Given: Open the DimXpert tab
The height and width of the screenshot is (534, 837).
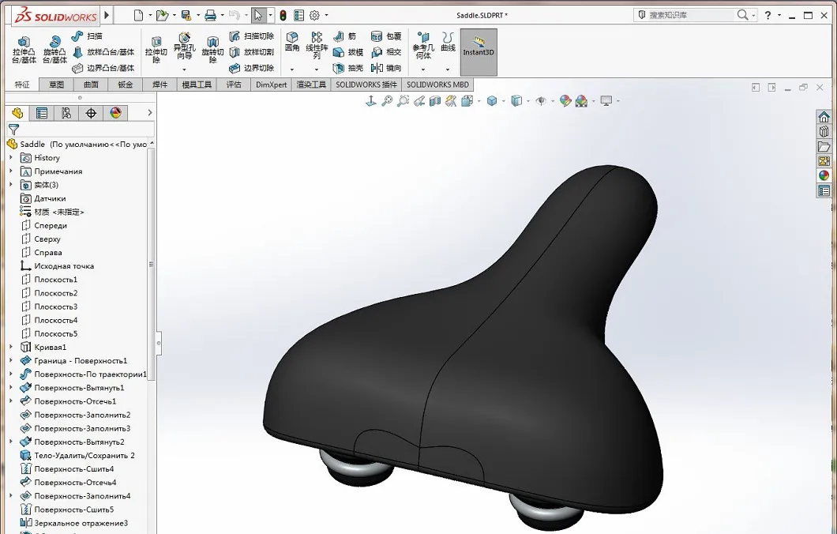Looking at the screenshot, I should [271, 85].
